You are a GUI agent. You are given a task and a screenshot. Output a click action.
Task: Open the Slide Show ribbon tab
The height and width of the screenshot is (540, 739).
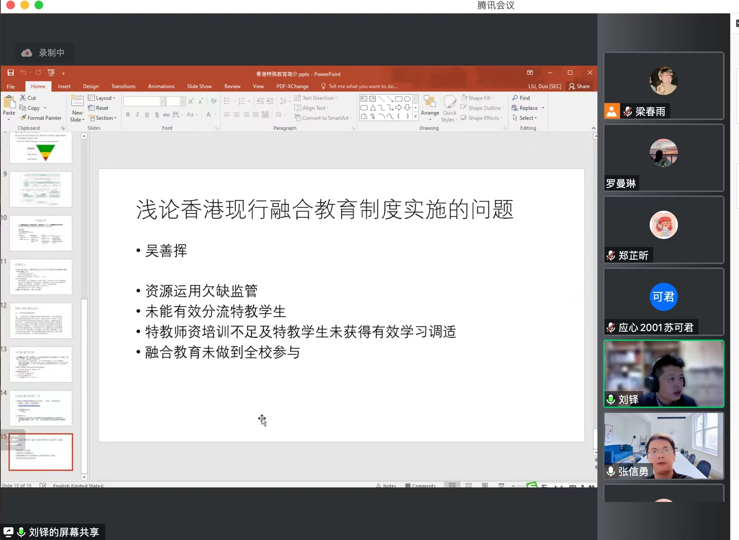(199, 86)
